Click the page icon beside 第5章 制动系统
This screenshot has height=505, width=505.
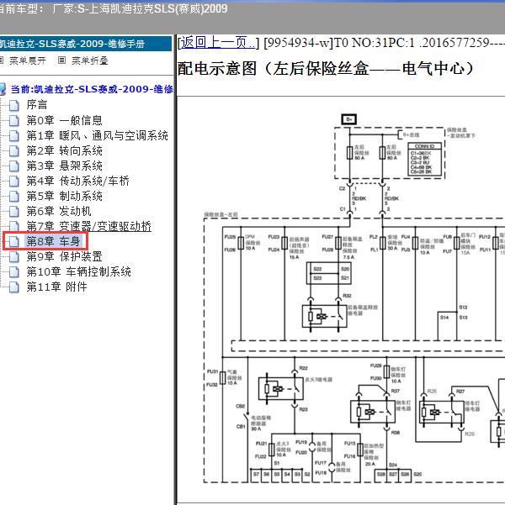pos(13,196)
